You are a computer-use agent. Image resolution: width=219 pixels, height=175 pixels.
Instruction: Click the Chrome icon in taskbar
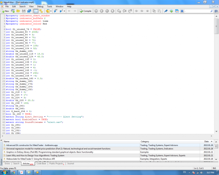(x=14, y=173)
